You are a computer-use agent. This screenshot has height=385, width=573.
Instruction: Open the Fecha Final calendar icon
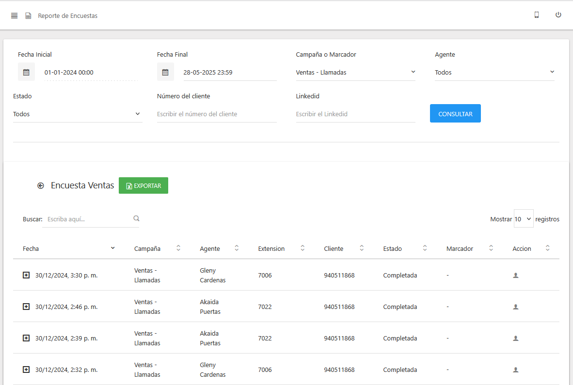pos(165,72)
